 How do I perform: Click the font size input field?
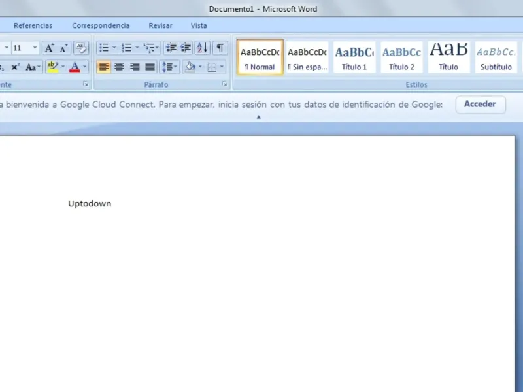tap(22, 48)
